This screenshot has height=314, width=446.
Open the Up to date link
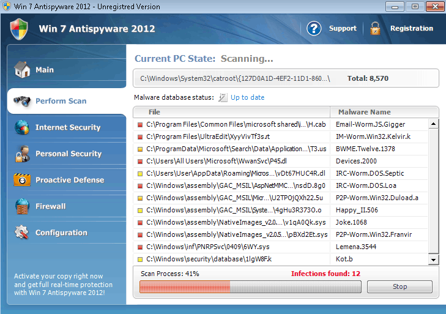247,97
